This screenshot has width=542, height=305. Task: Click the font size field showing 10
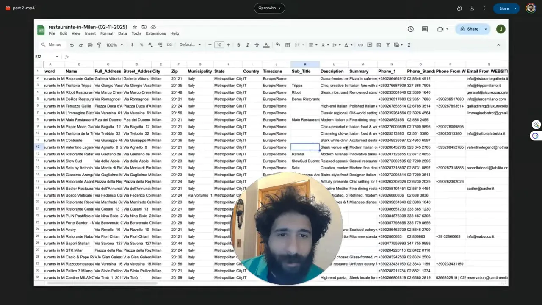click(219, 45)
